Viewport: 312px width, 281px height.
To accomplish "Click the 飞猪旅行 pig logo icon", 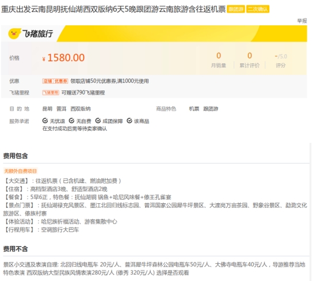I will coord(14,33).
